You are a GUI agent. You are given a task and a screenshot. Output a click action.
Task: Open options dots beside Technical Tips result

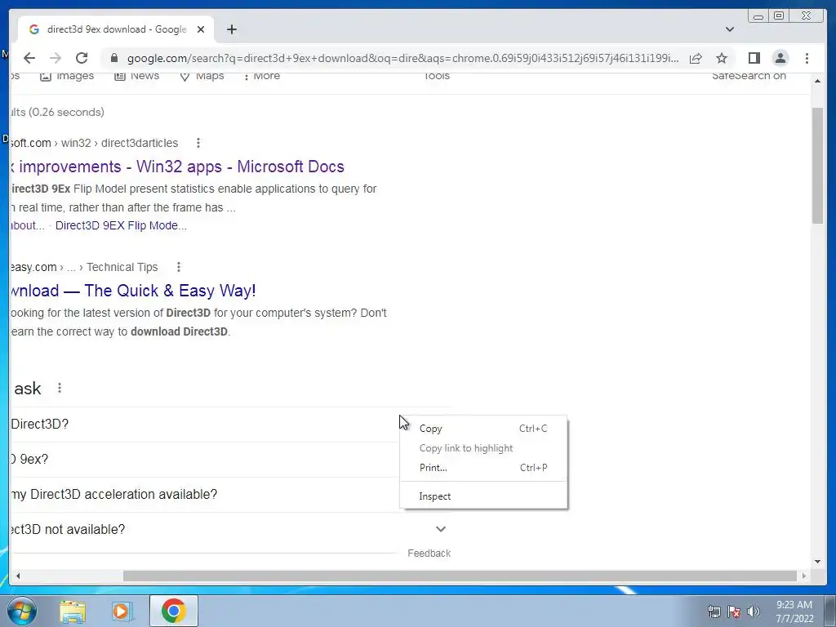pyautogui.click(x=179, y=267)
